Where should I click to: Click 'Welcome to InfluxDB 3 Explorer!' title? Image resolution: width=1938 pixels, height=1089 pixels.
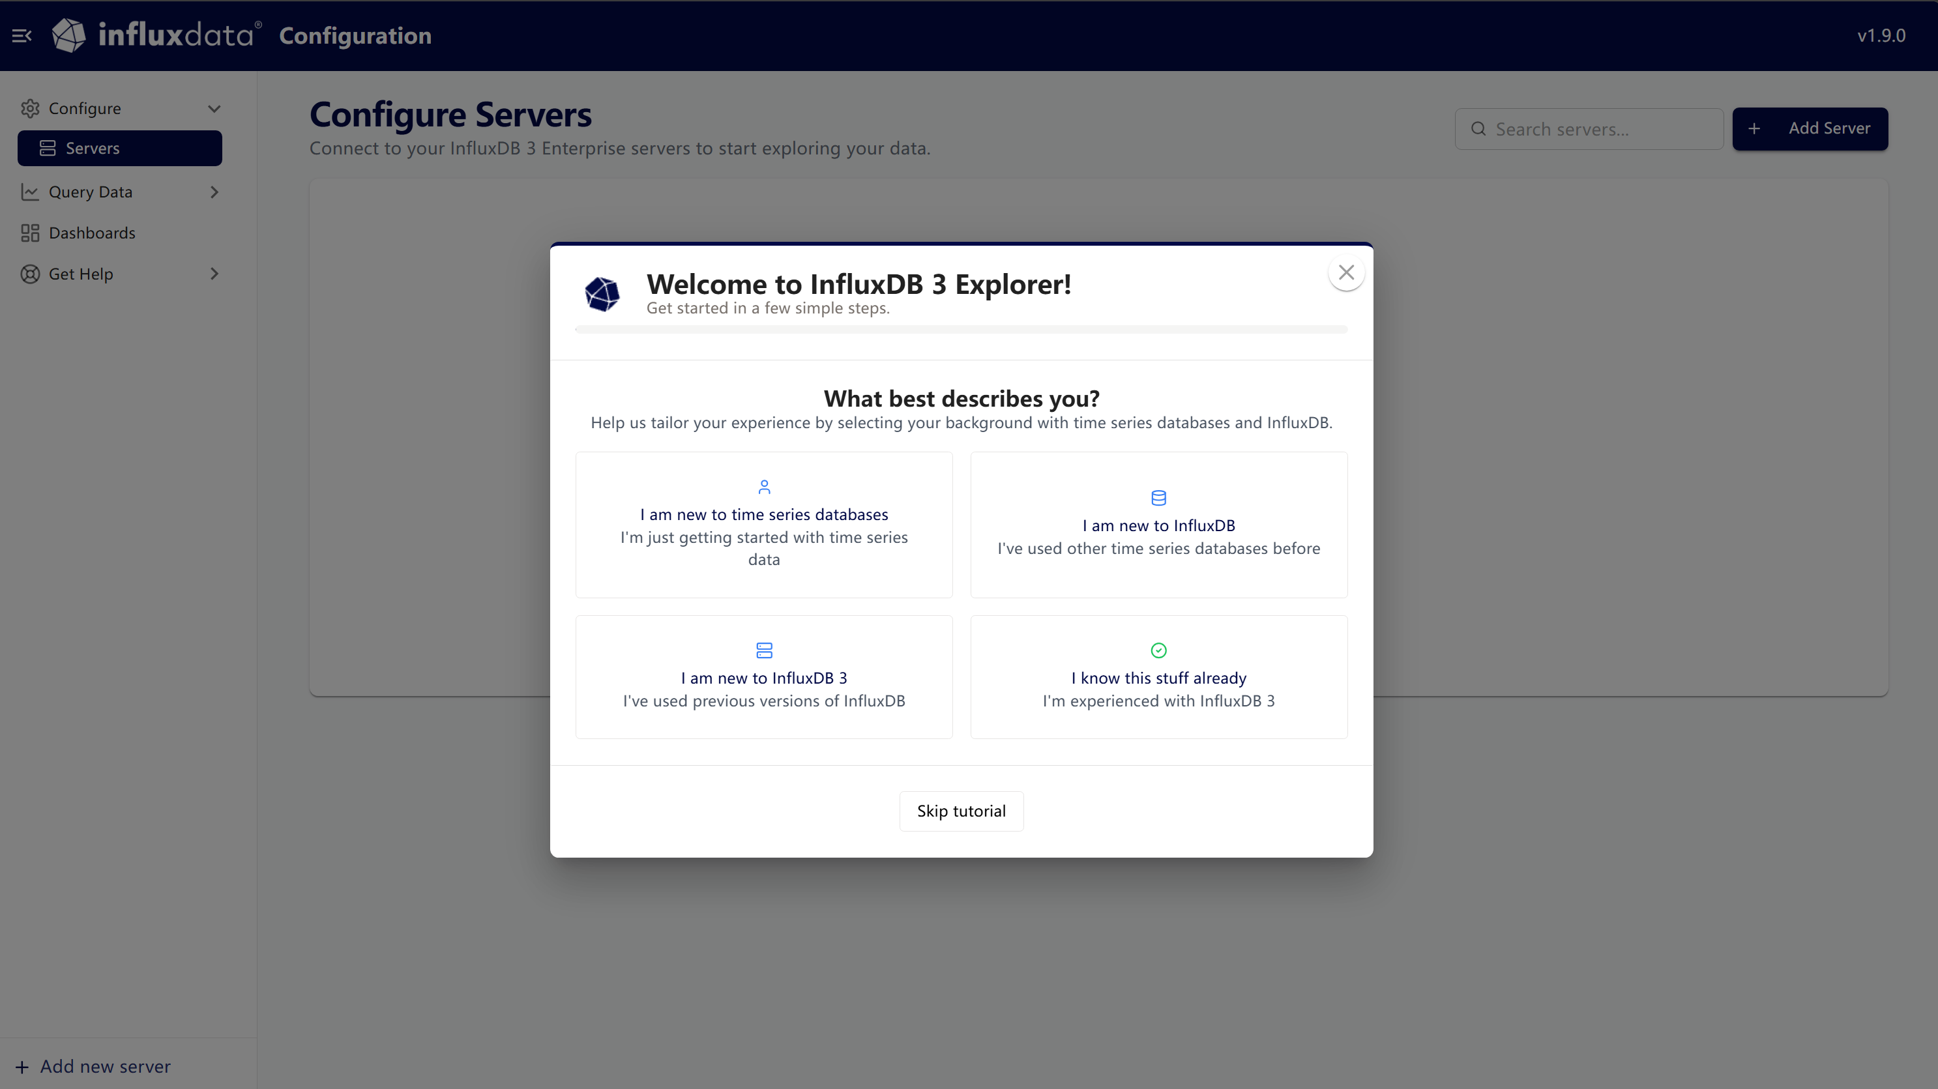tap(859, 284)
